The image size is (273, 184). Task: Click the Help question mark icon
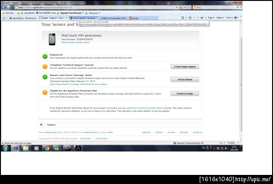(x=235, y=18)
